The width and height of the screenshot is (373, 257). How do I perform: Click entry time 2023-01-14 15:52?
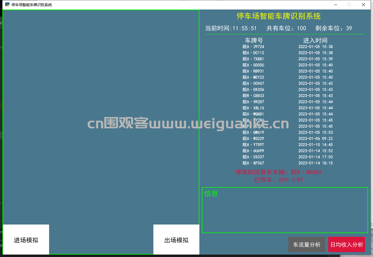point(316,151)
